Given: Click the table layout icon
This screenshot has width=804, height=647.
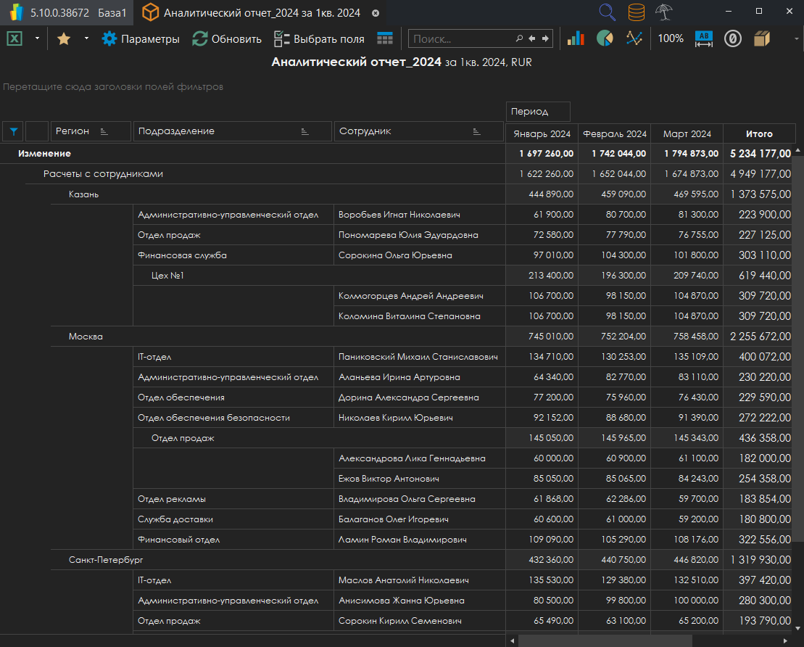Looking at the screenshot, I should (x=385, y=39).
